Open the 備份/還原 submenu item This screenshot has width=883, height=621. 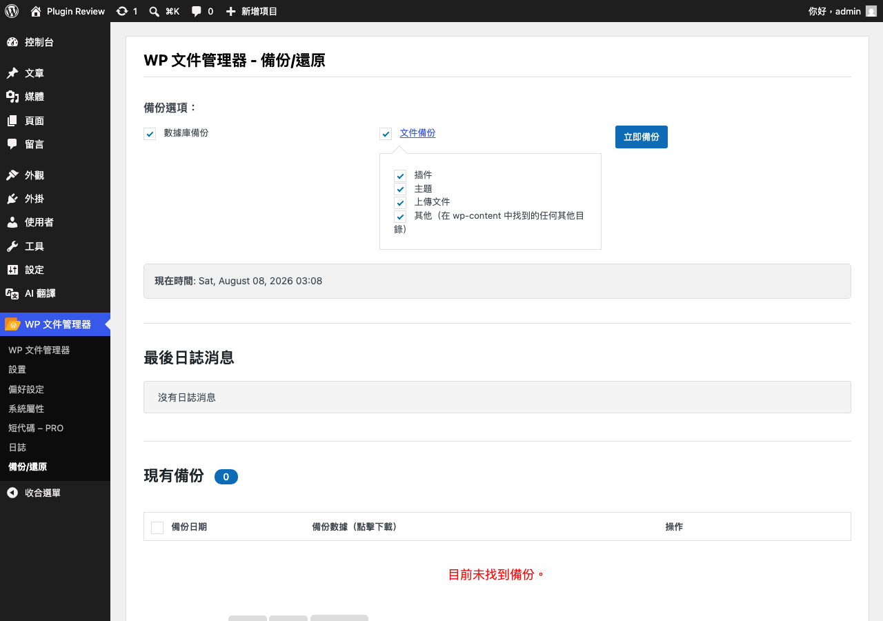pyautogui.click(x=55, y=466)
